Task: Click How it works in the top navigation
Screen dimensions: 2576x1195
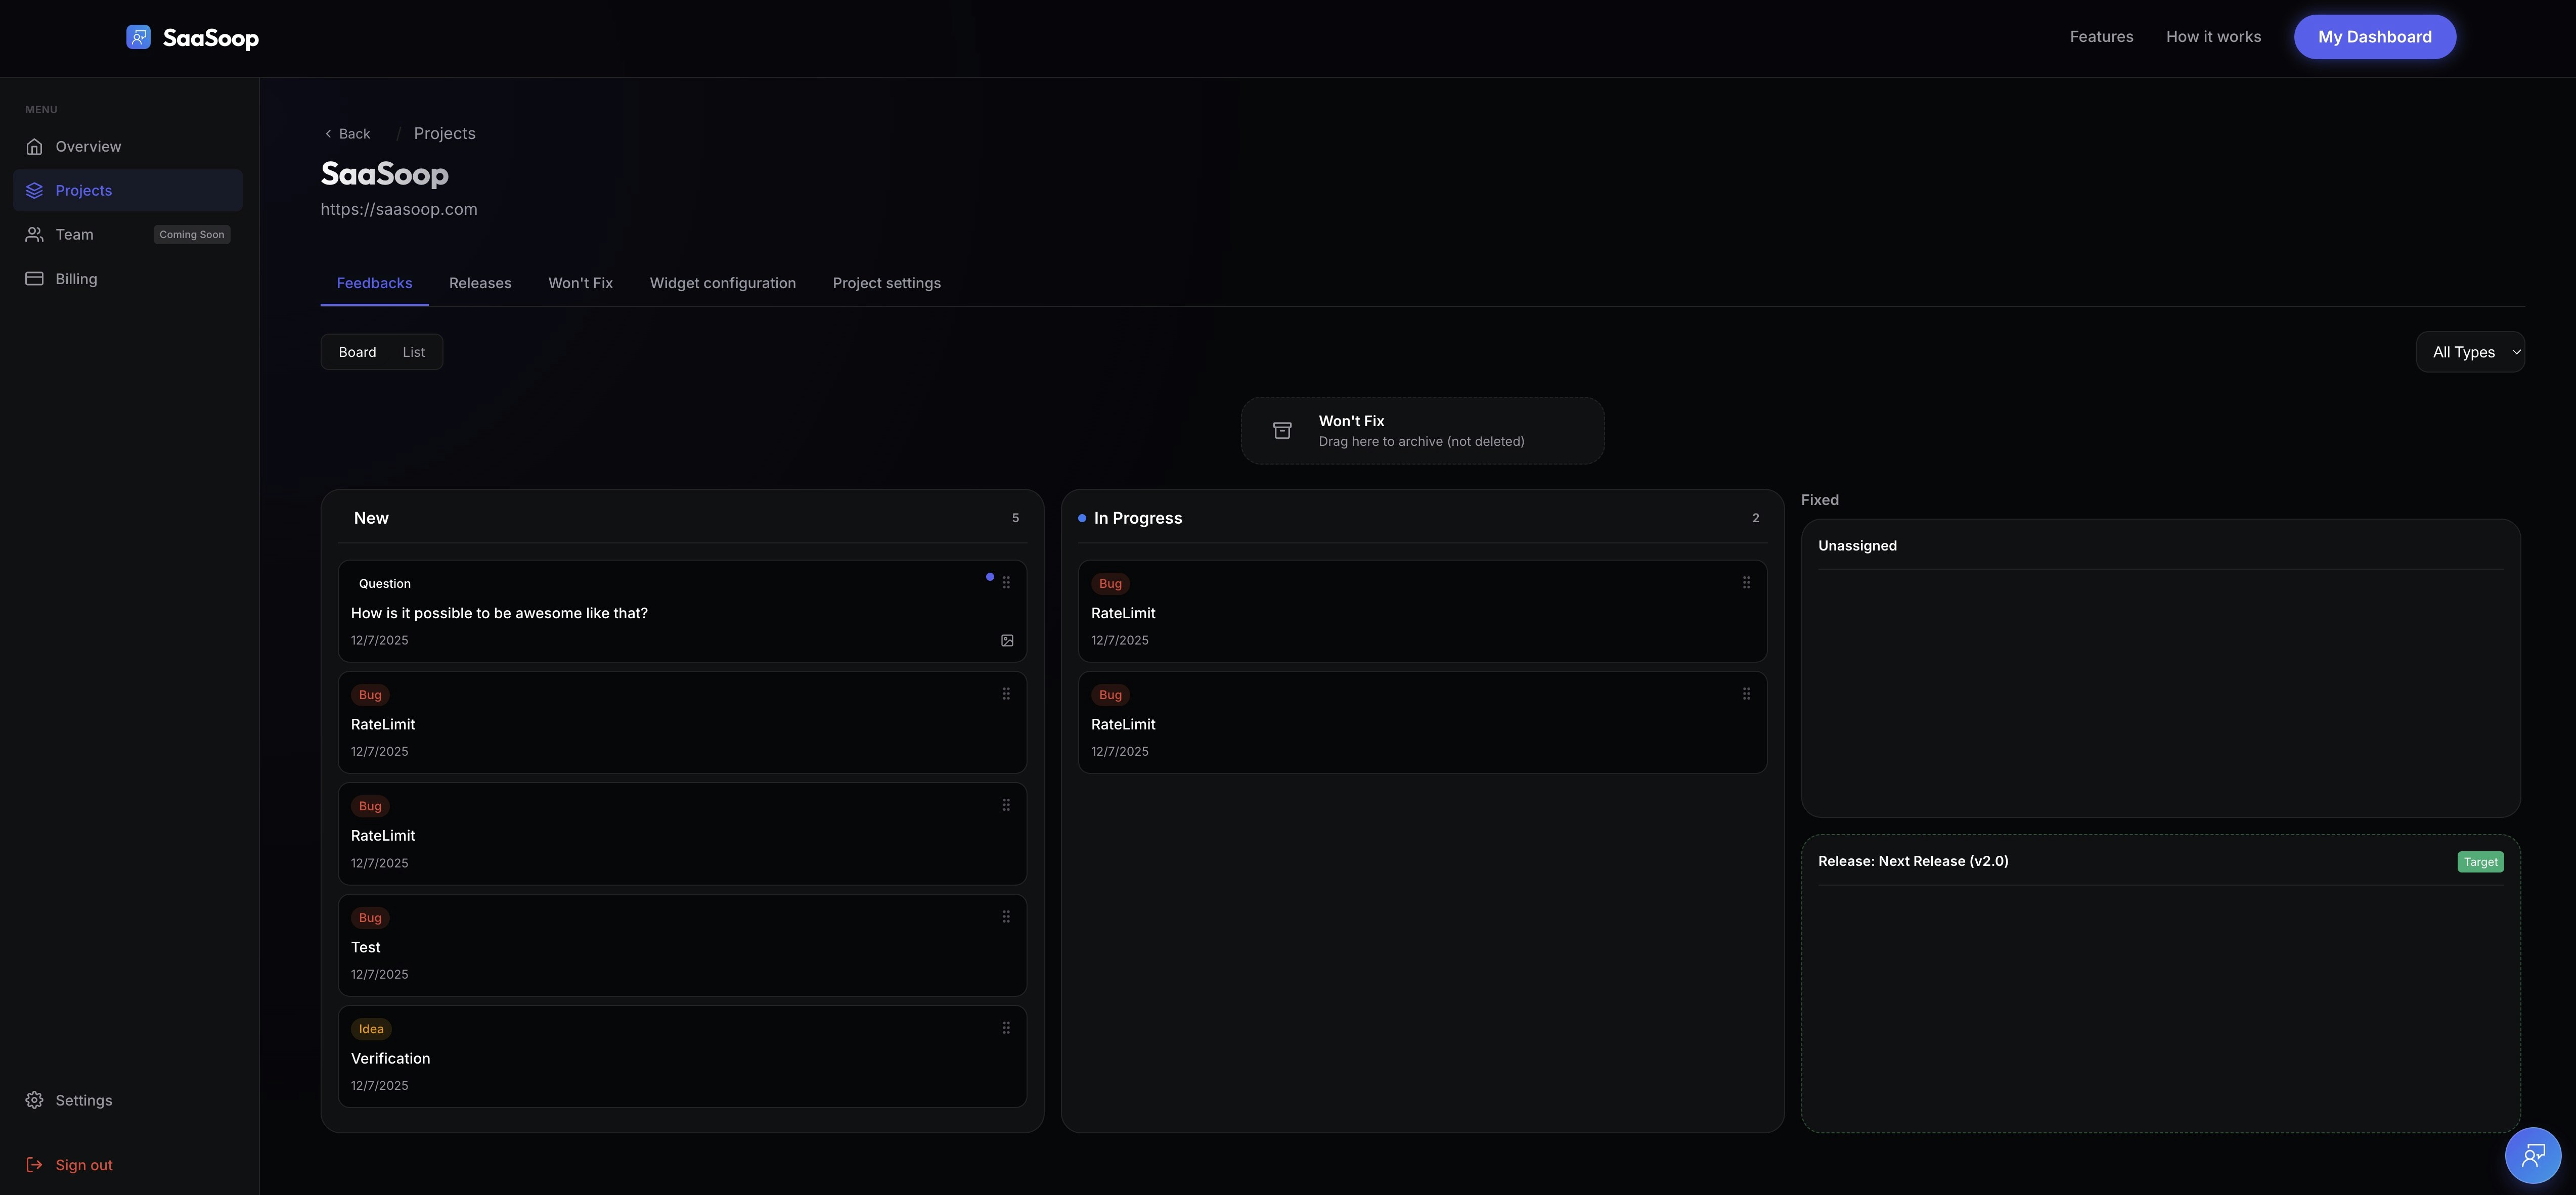Action: point(2213,36)
